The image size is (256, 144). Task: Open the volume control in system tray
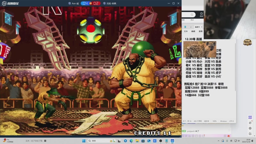239,141
